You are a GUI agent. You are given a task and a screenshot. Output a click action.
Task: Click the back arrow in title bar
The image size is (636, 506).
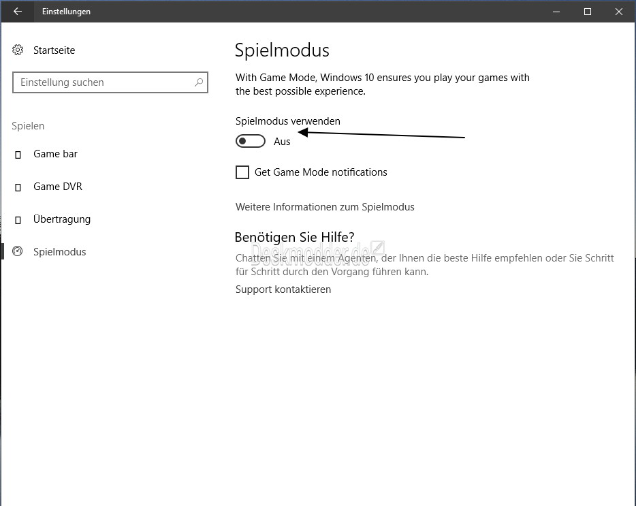18,12
